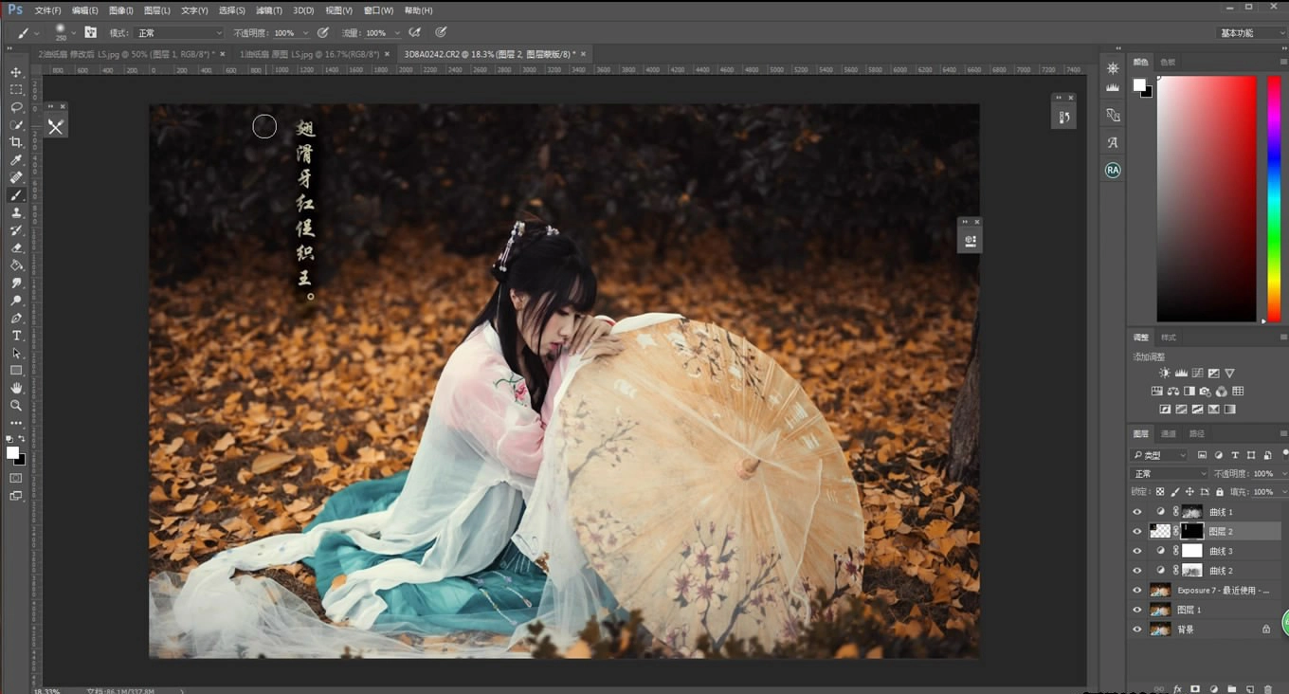Select the Eyedropper tool
Screen dimensions: 1289x694
point(16,160)
